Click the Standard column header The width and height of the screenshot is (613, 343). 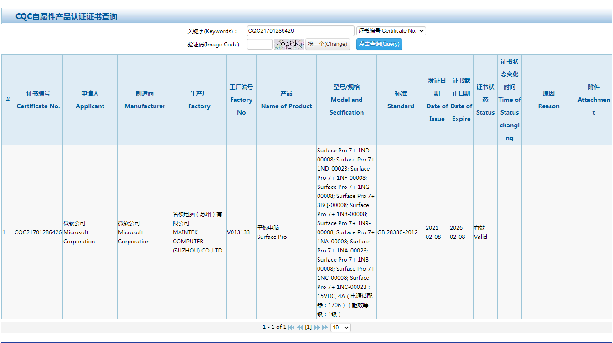point(401,100)
